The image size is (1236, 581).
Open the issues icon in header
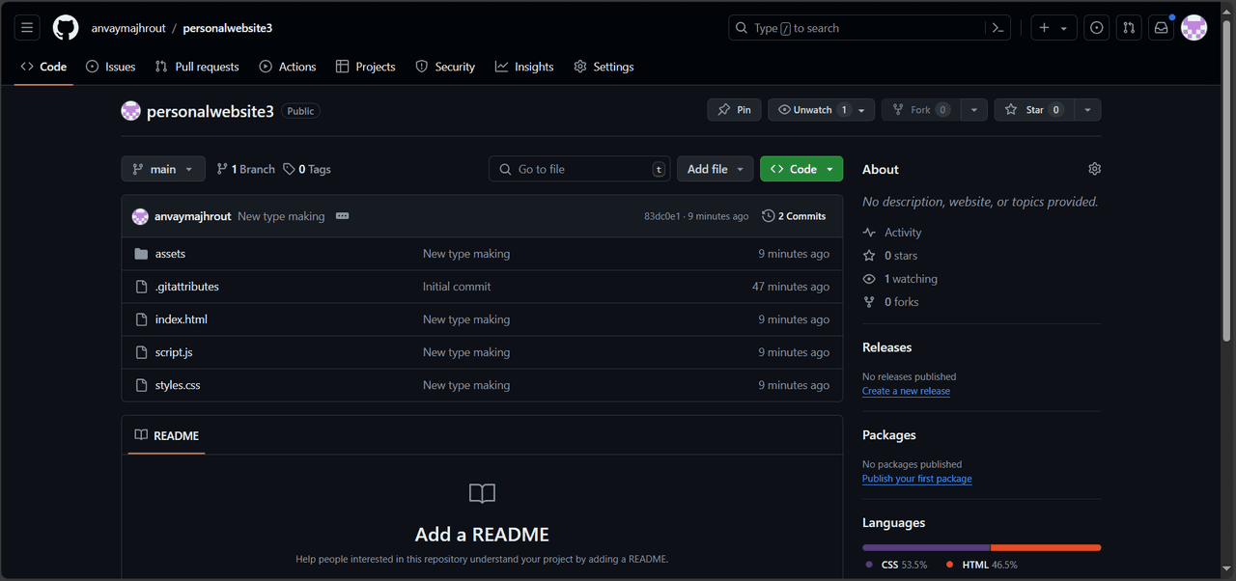coord(1096,28)
